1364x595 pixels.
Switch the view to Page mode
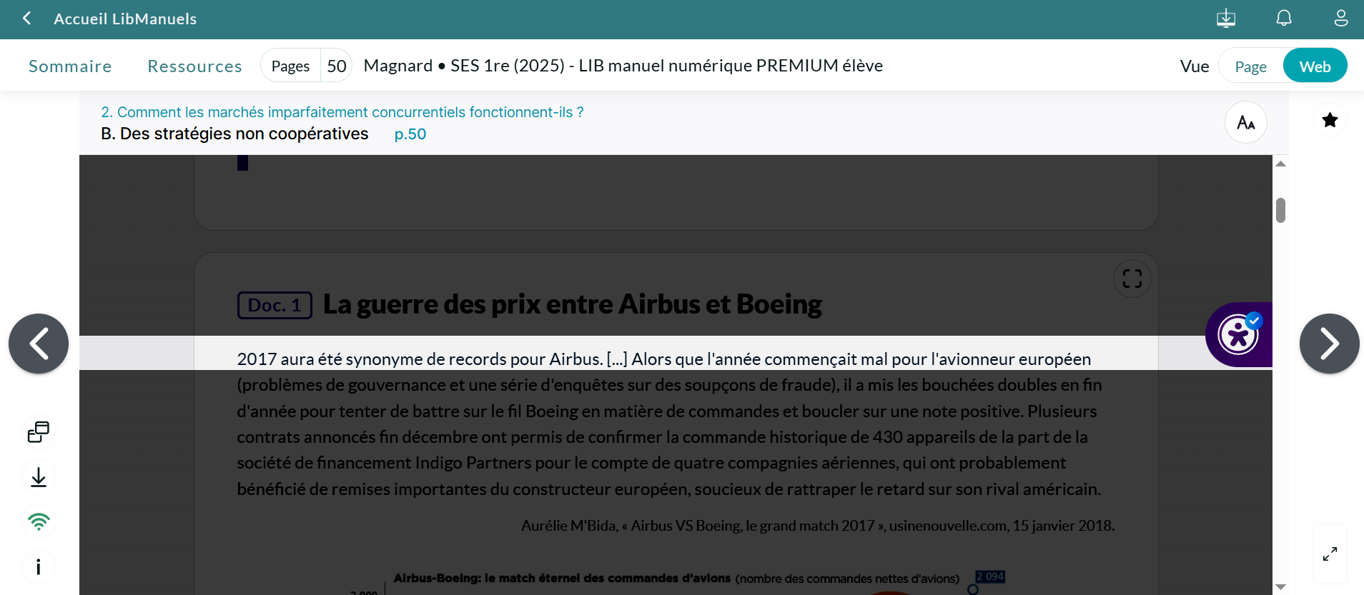[x=1251, y=66]
